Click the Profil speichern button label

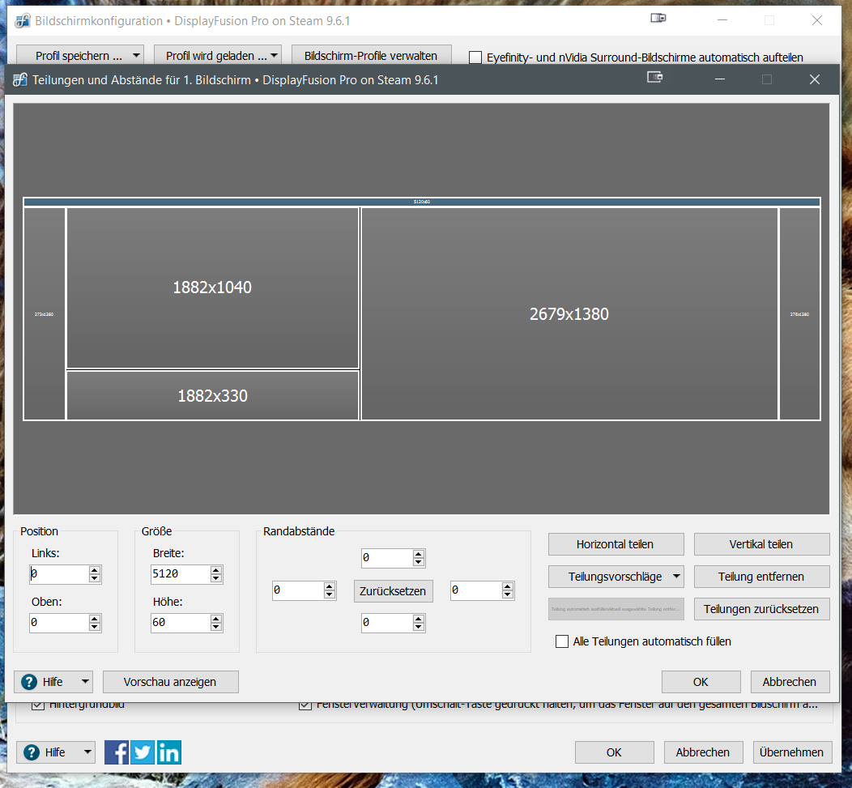[x=79, y=55]
